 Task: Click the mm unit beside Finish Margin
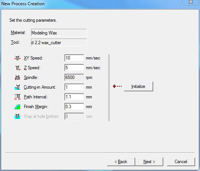tap(89, 107)
